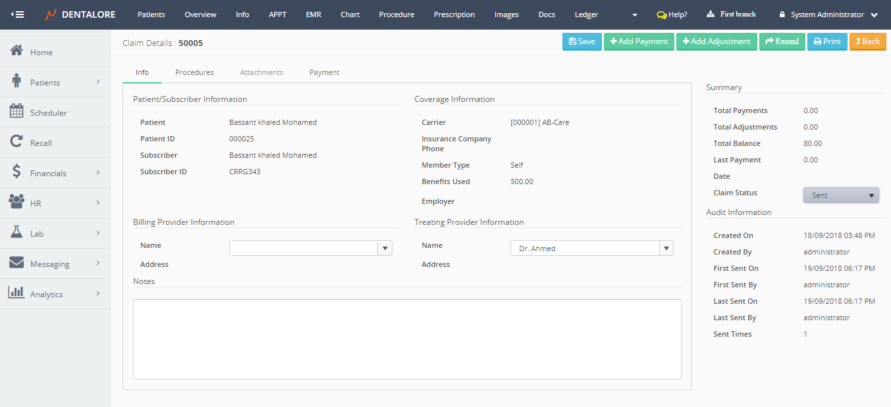Open the Claim Status dropdown

point(841,195)
